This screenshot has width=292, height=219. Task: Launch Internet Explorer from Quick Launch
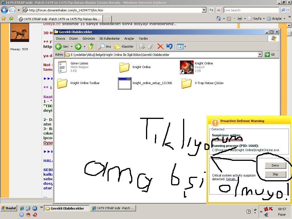pos(22,208)
